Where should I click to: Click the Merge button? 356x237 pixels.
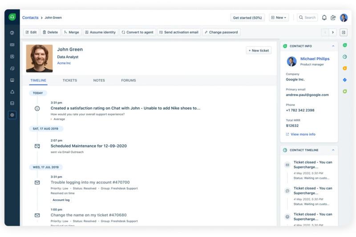tap(72, 32)
